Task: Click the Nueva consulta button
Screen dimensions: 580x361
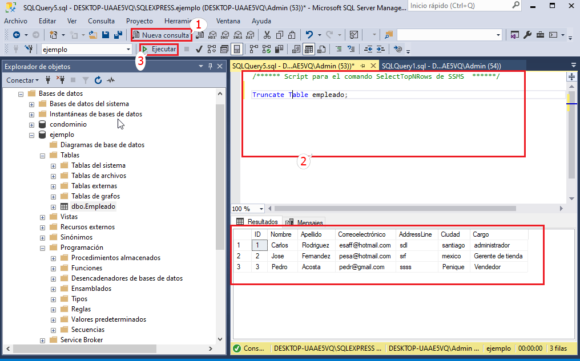Action: (161, 35)
